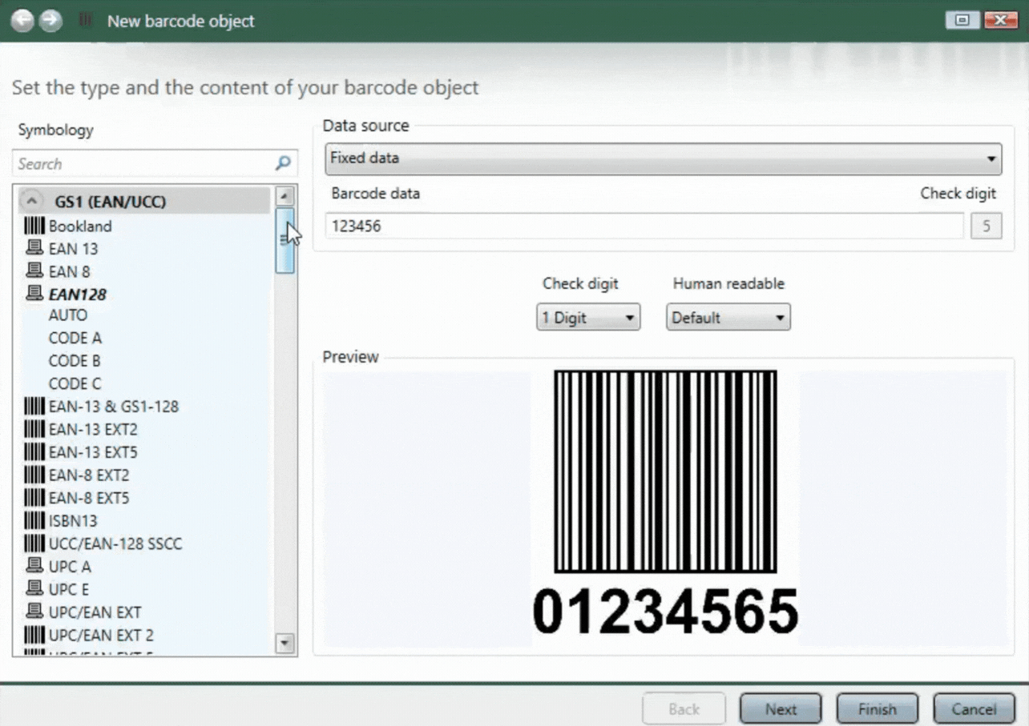The height and width of the screenshot is (726, 1029).
Task: Select EAN 13 symbology
Action: (x=73, y=248)
